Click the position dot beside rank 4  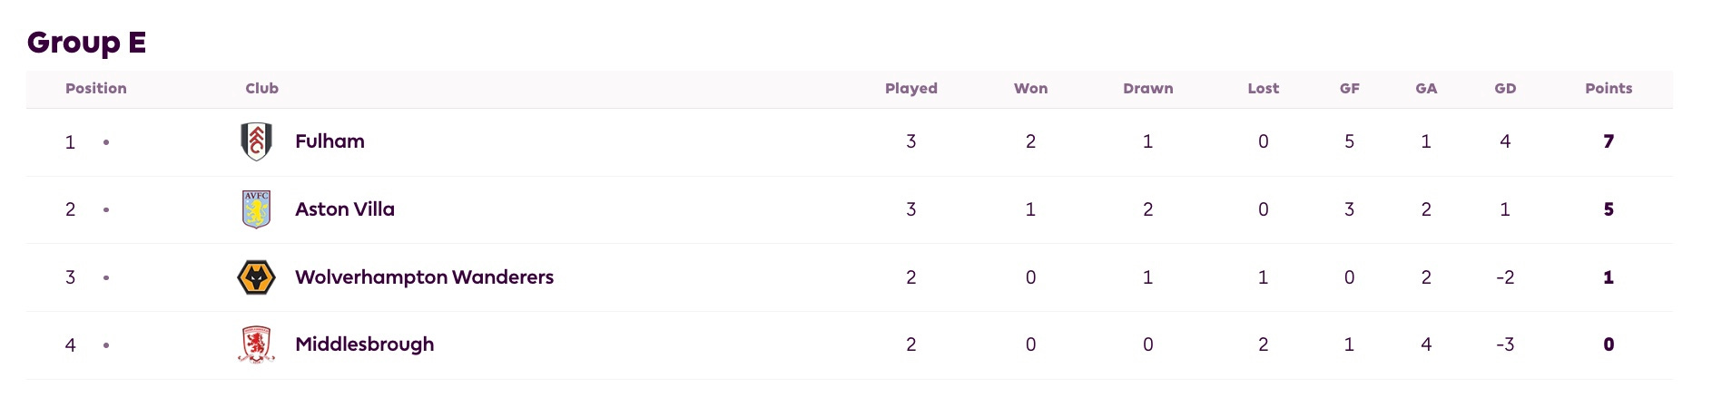coord(106,345)
